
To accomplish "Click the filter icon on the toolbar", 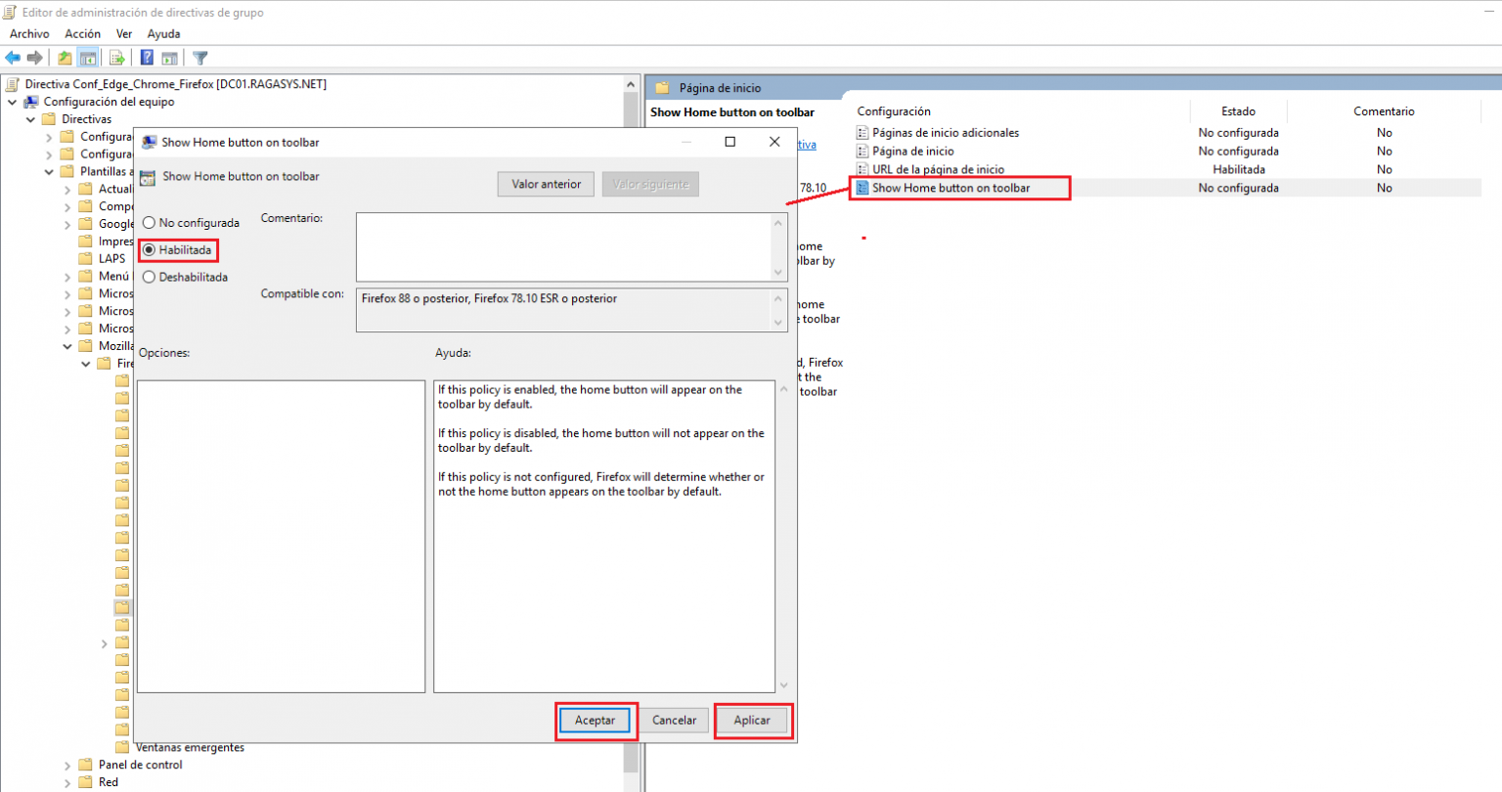I will tap(199, 58).
